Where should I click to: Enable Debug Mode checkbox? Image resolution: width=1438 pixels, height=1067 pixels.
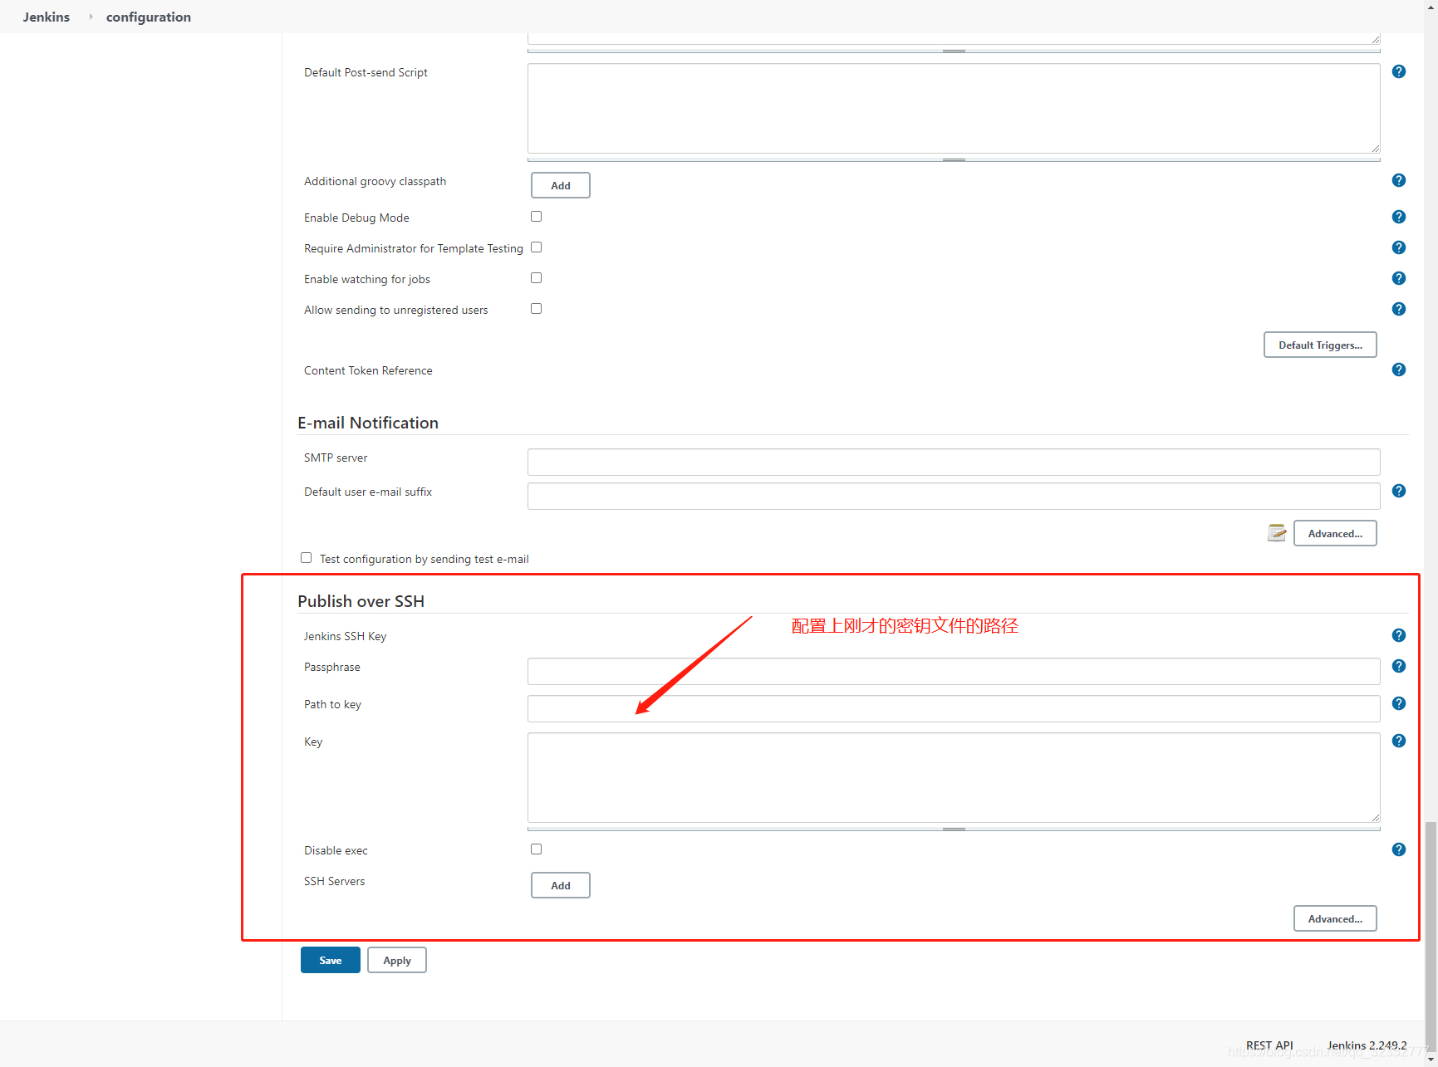click(x=536, y=216)
